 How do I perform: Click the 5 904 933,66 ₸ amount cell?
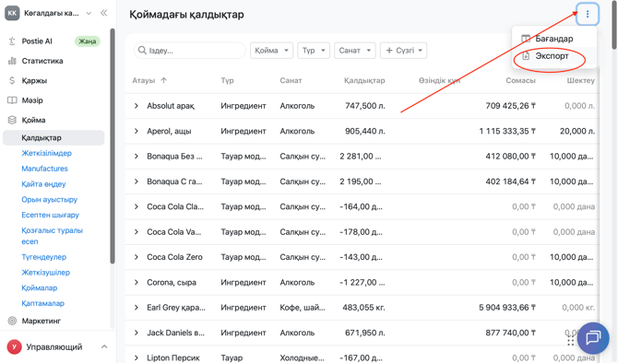[507, 307]
